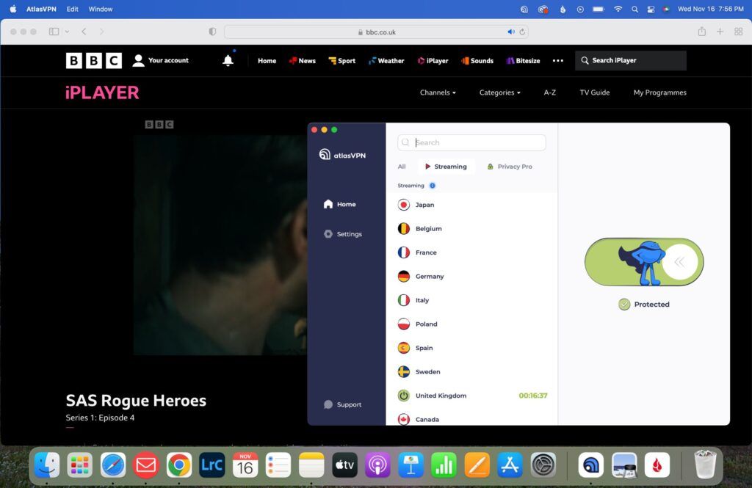Click the atlasVPN logo in sidebar
This screenshot has height=488, width=752.
[x=342, y=154]
